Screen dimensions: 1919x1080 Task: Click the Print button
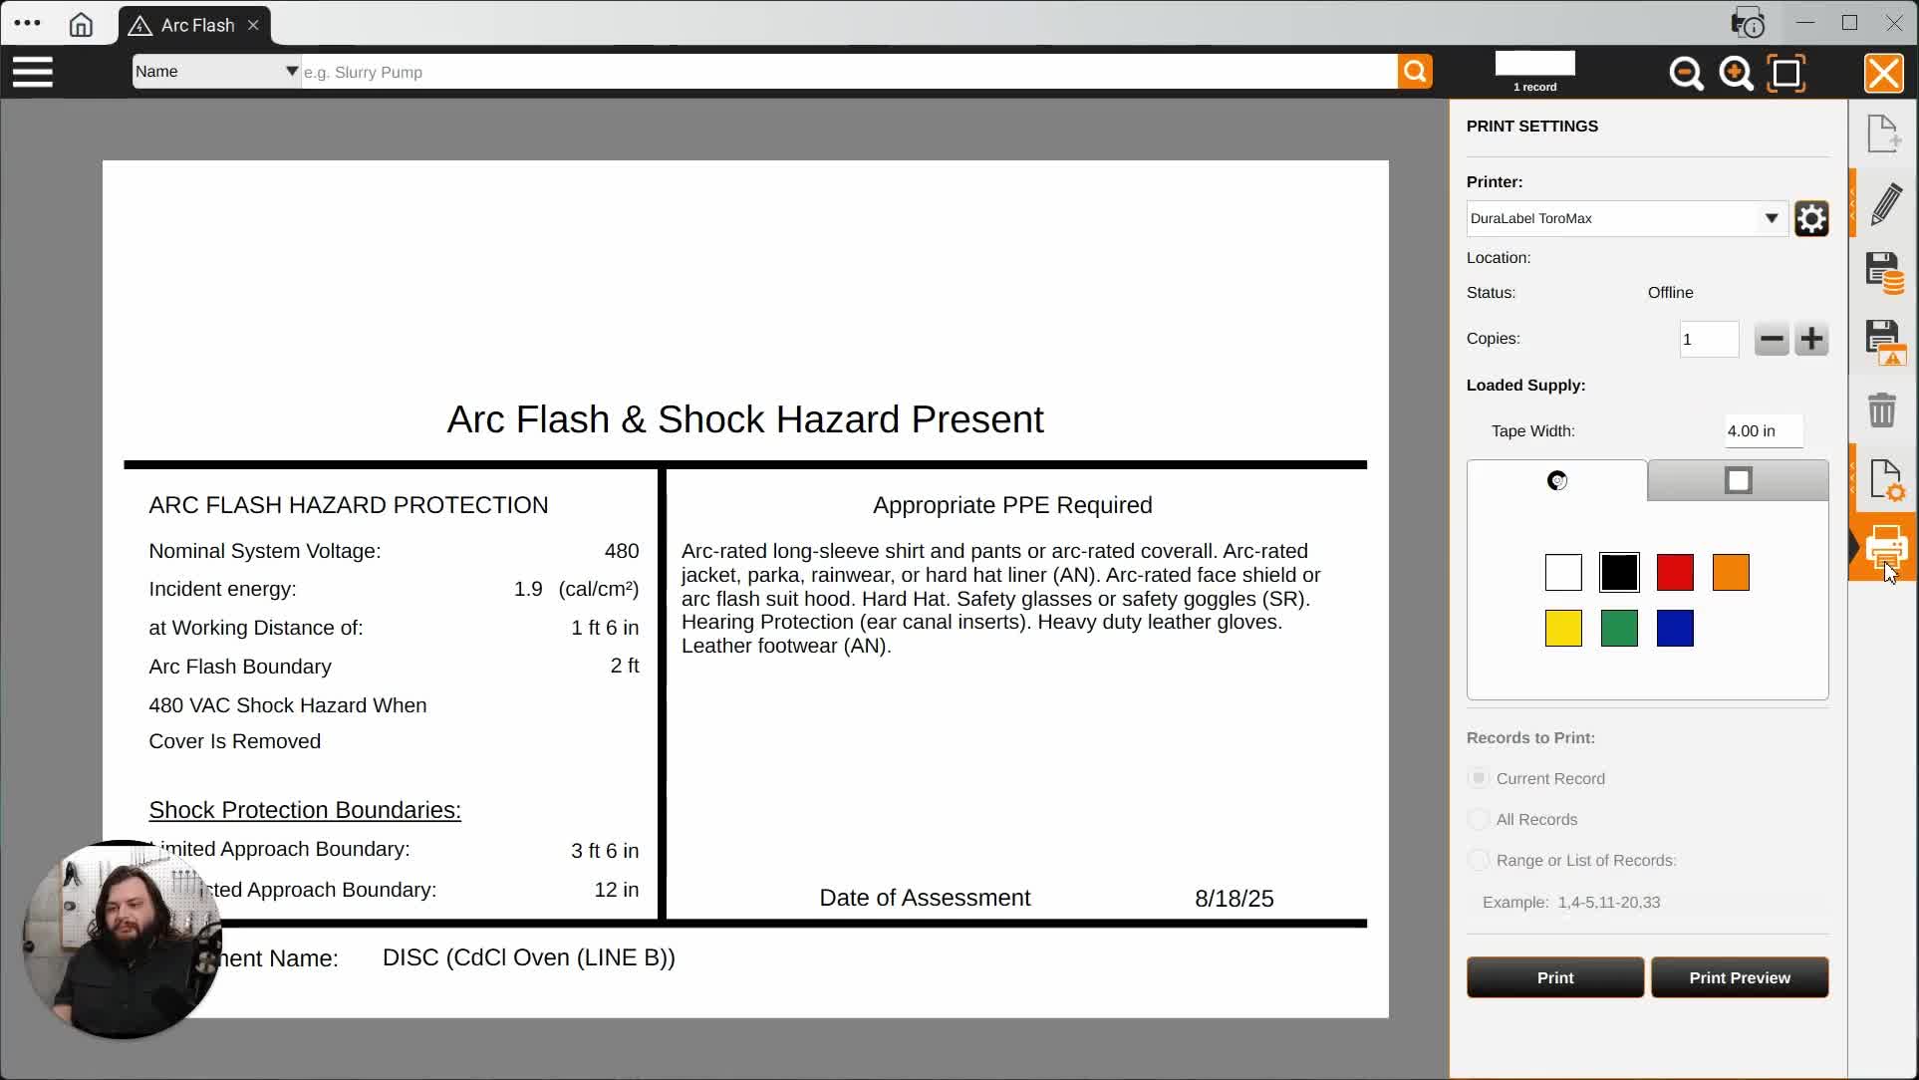[1554, 977]
